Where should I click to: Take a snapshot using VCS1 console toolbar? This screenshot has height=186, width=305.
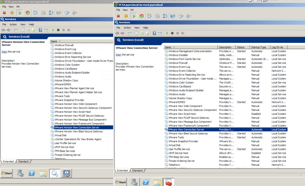[x=35, y=13]
